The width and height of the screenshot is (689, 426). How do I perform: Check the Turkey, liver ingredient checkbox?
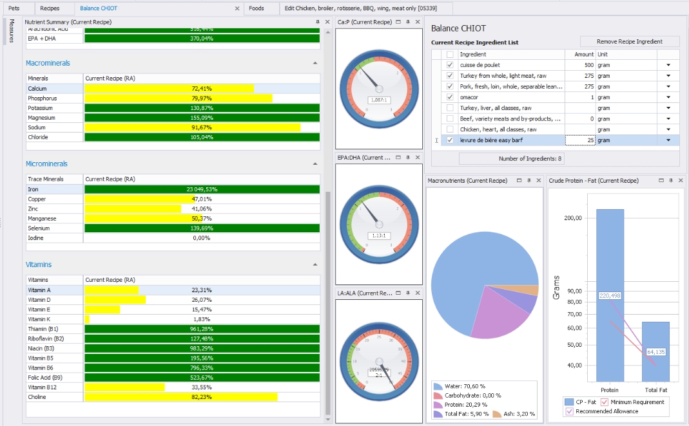(450, 108)
